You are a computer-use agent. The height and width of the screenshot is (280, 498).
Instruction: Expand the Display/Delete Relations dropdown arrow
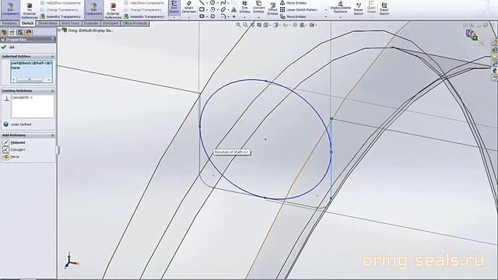pyautogui.click(x=340, y=17)
